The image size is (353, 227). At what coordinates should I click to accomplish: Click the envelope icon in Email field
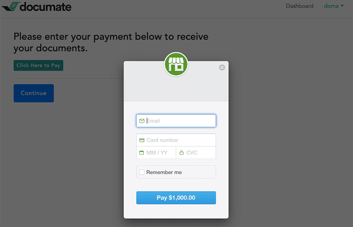click(x=142, y=121)
